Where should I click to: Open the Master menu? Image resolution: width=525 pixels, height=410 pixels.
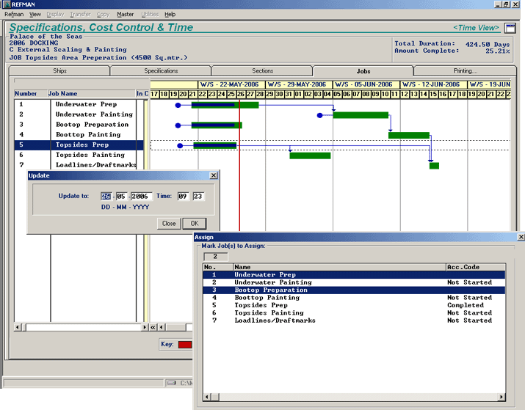(125, 14)
